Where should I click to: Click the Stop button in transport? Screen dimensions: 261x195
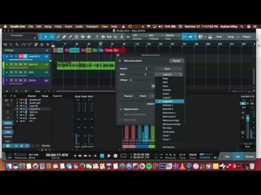point(102,155)
